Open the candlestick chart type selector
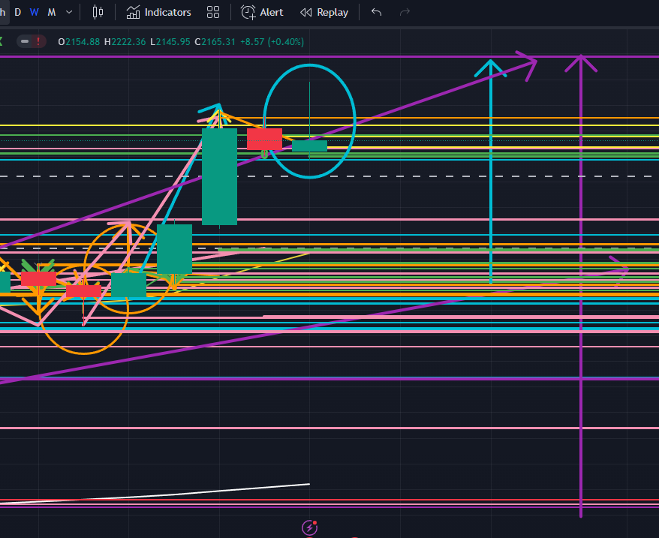 click(x=98, y=12)
